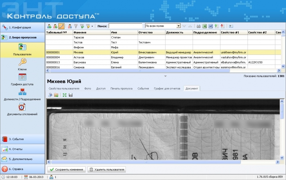Toggle the pencil edit mode icon
Image resolution: width=286 pixels, height=180 pixels.
click(61, 26)
